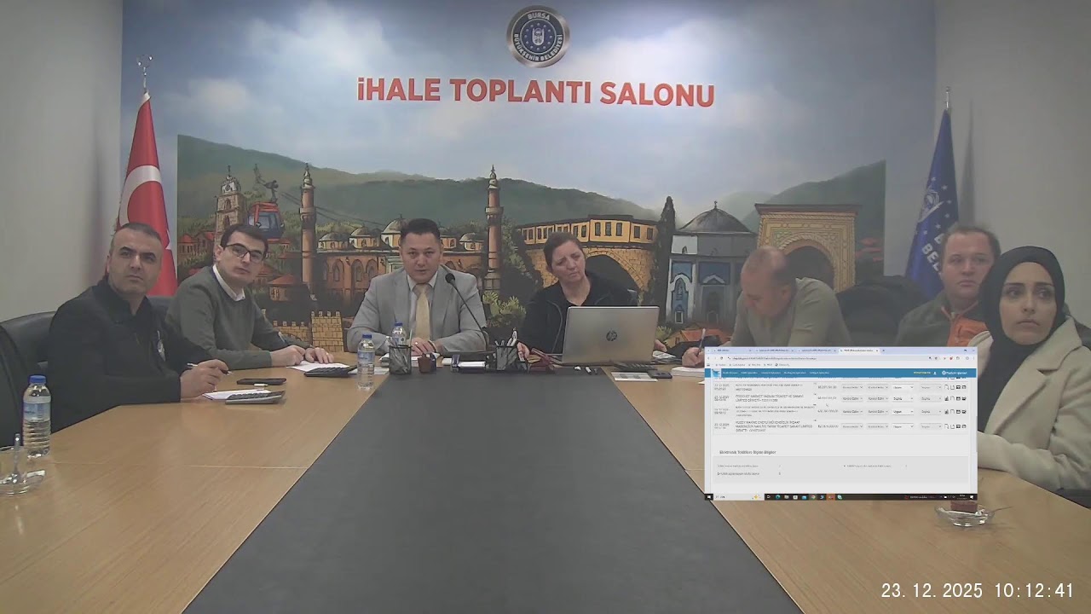Screen dimensions: 1091x614
Task: Open a new browser tab with plus button
Action: (884, 350)
